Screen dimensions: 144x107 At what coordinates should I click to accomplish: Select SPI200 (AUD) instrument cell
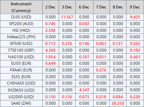pyautogui.click(x=21, y=24)
